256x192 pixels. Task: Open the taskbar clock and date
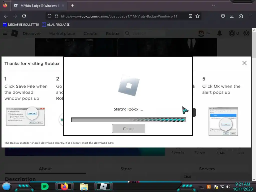tap(243, 186)
